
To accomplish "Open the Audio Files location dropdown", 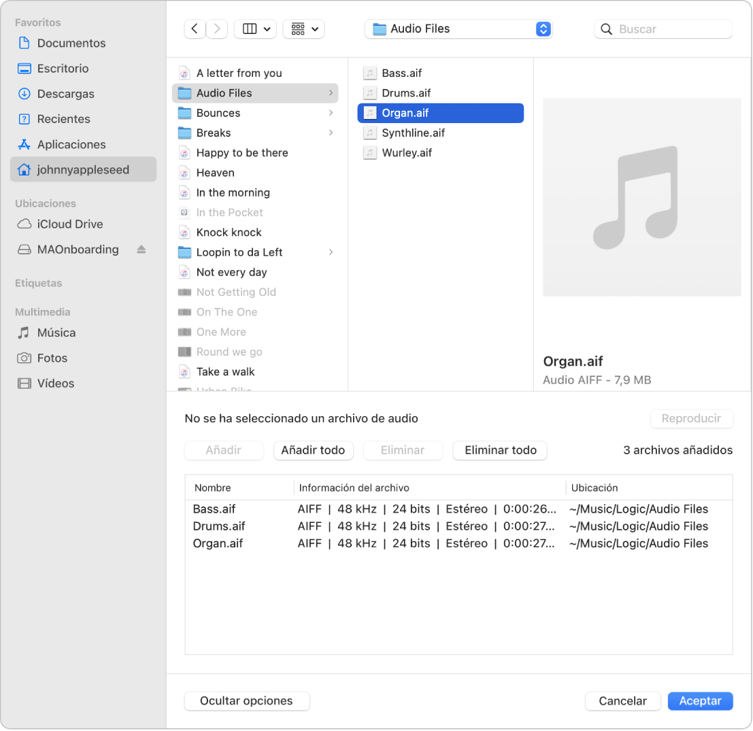I will pos(458,29).
